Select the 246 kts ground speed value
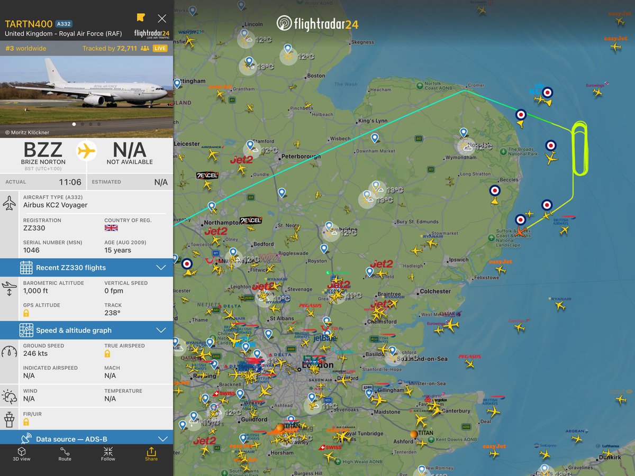Viewport: 635px width, 476px height. coord(35,353)
